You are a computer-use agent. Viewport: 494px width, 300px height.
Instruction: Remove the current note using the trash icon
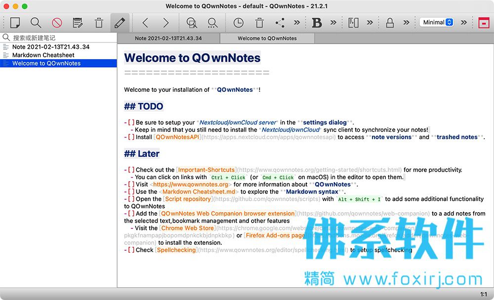point(99,23)
